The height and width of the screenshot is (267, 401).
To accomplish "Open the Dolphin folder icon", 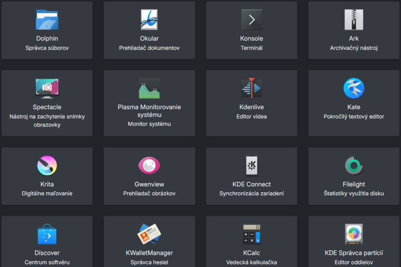I will click(47, 20).
